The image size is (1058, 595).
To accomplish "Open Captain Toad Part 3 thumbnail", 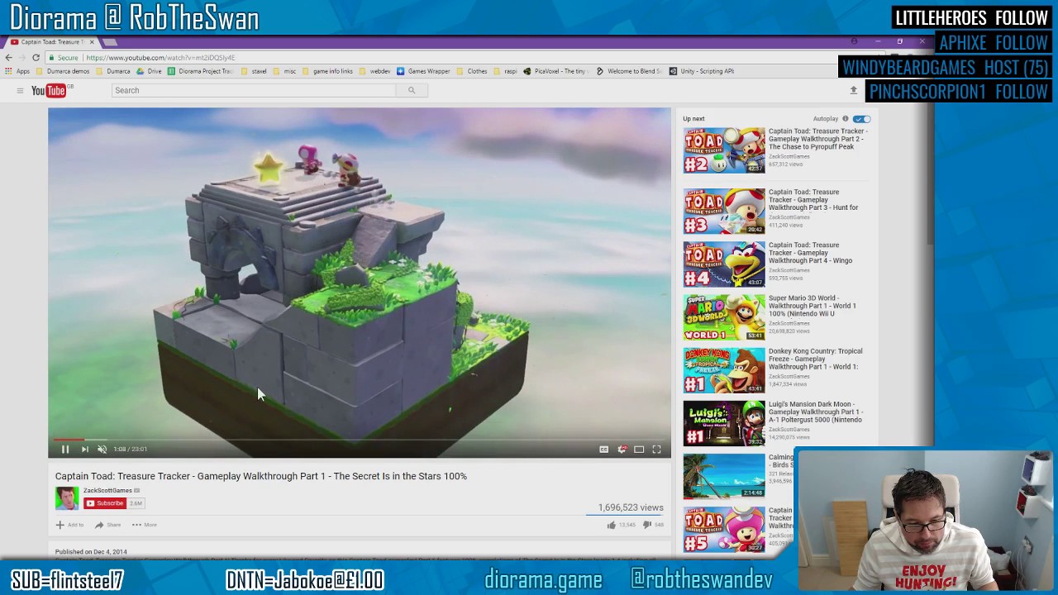I will pyautogui.click(x=724, y=212).
